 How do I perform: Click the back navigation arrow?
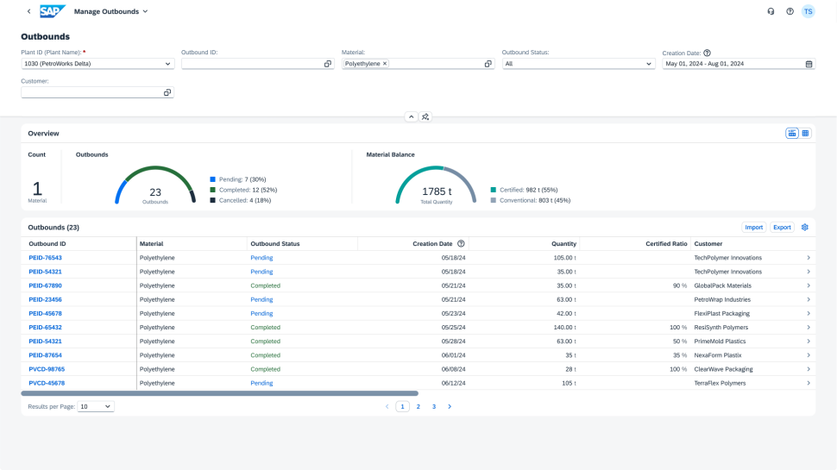pyautogui.click(x=28, y=11)
